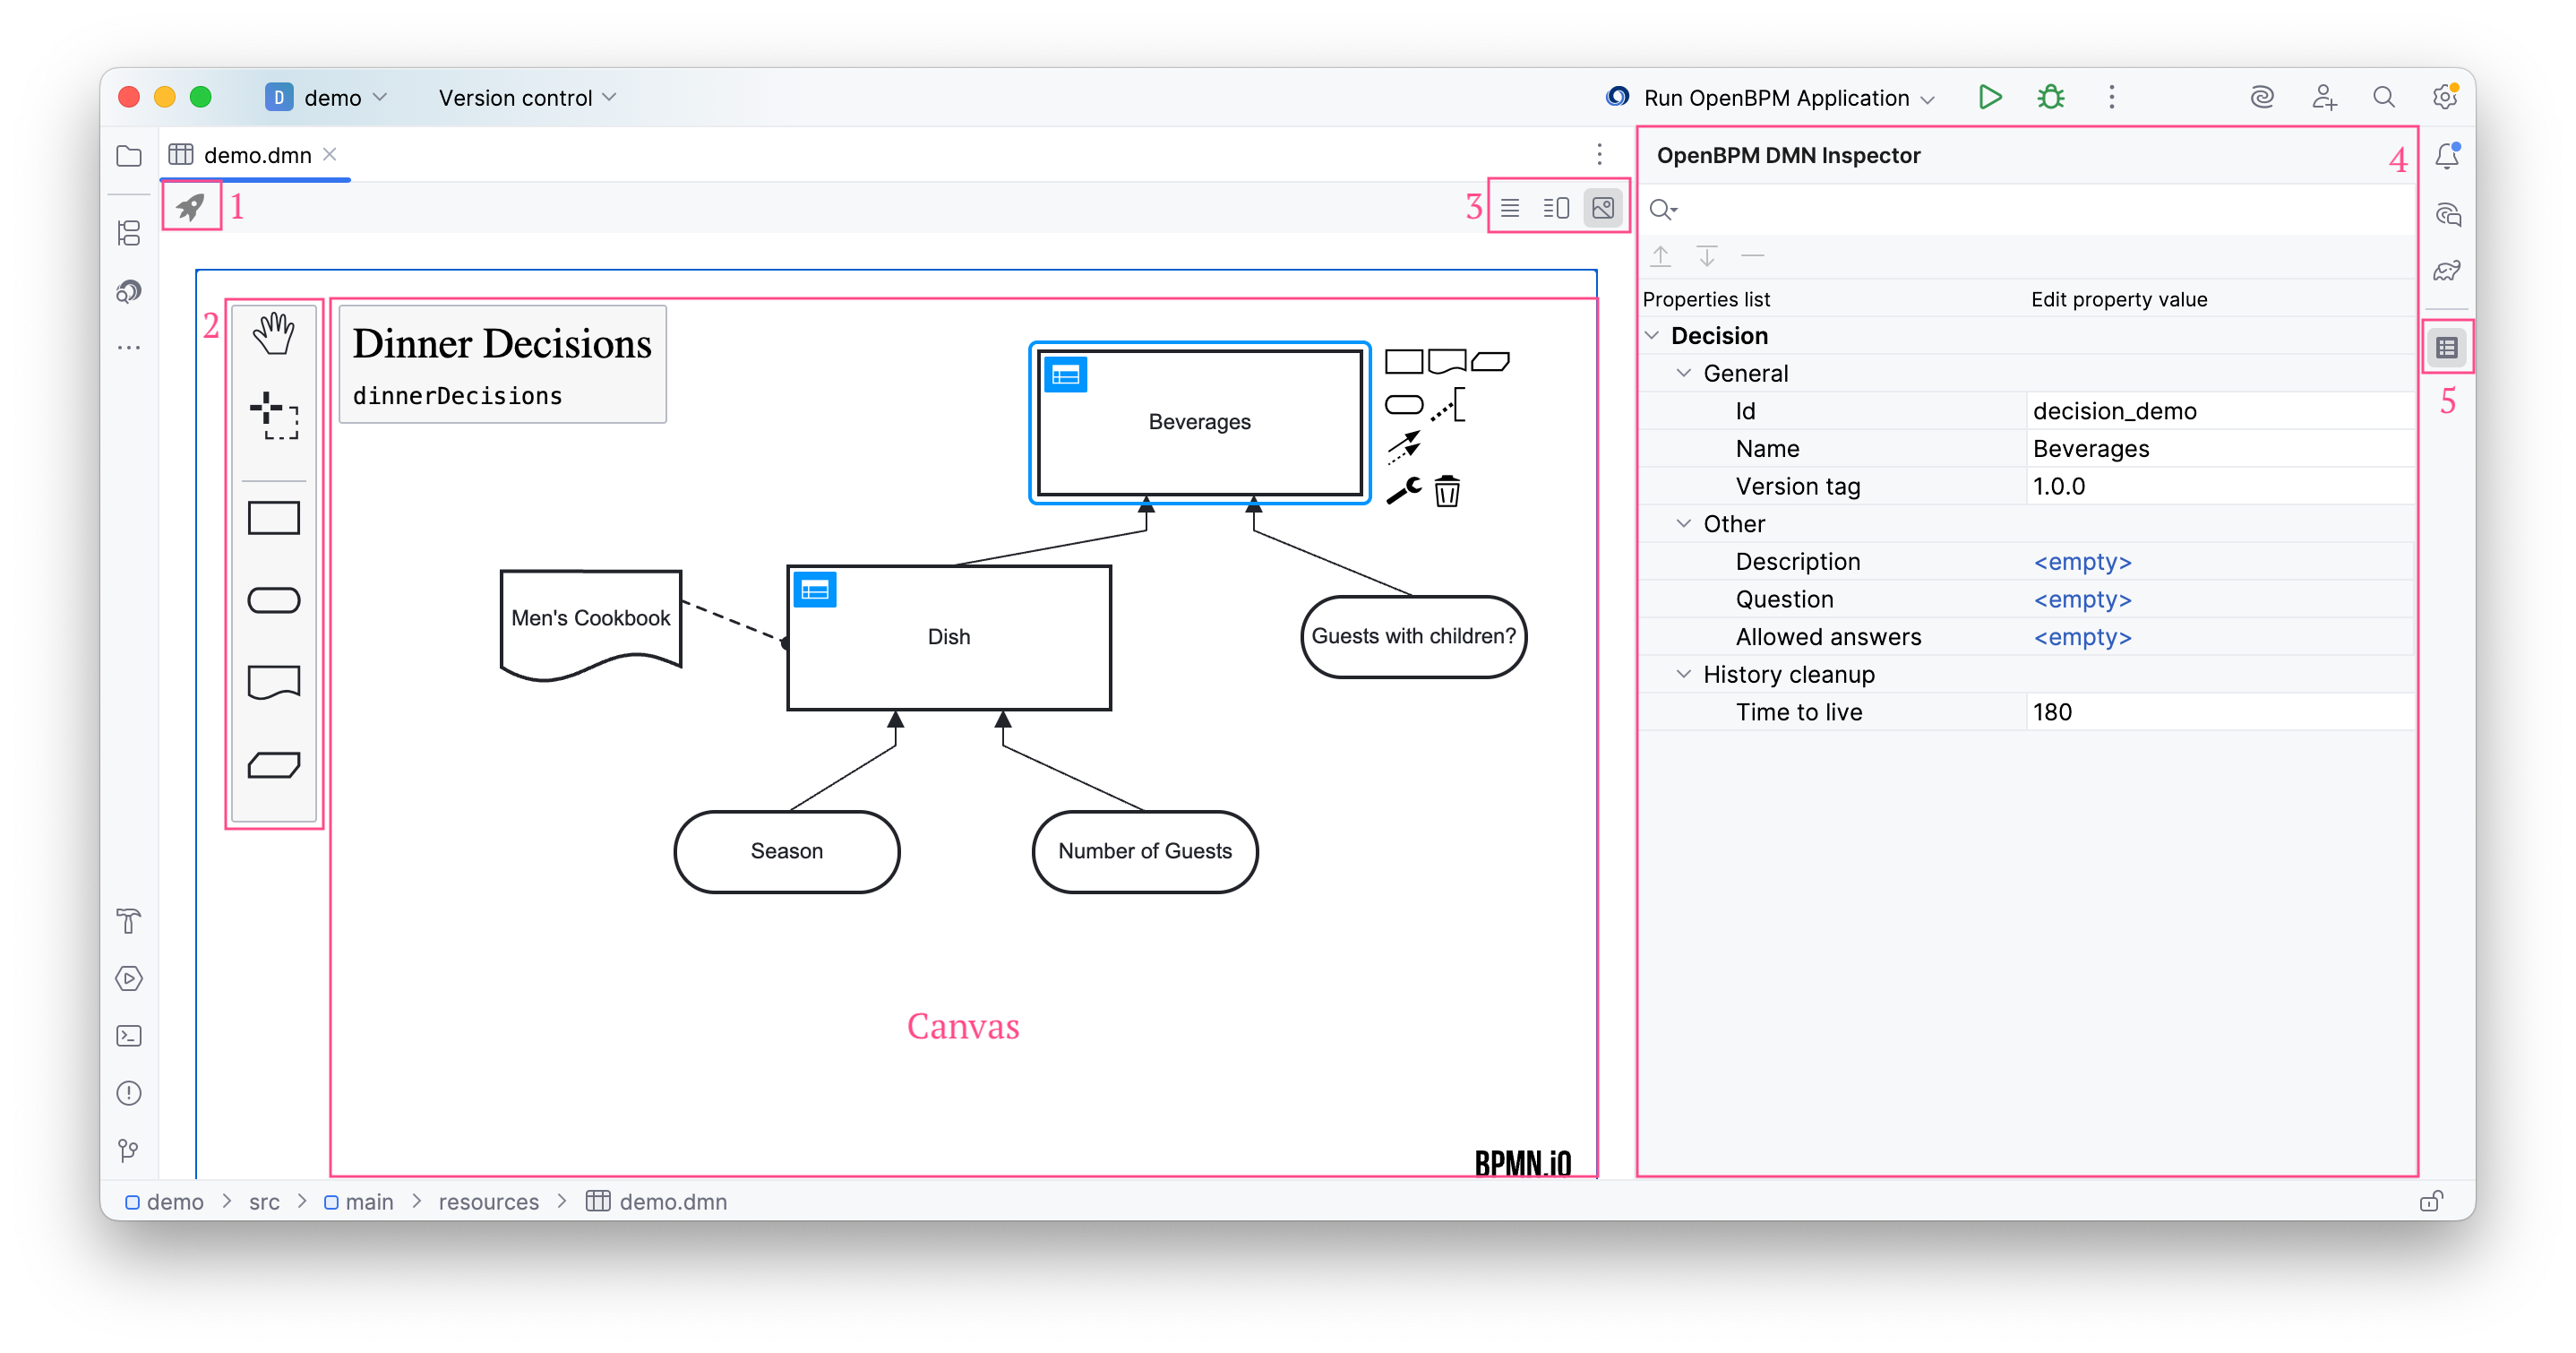Viewport: 2576px width, 1353px height.
Task: Activate the hand tool in palette
Action: coord(273,334)
